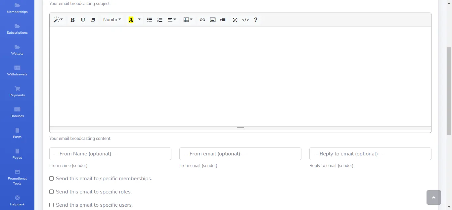The image size is (452, 210).
Task: Expand the paragraph alignment dropdown
Action: pos(171,20)
